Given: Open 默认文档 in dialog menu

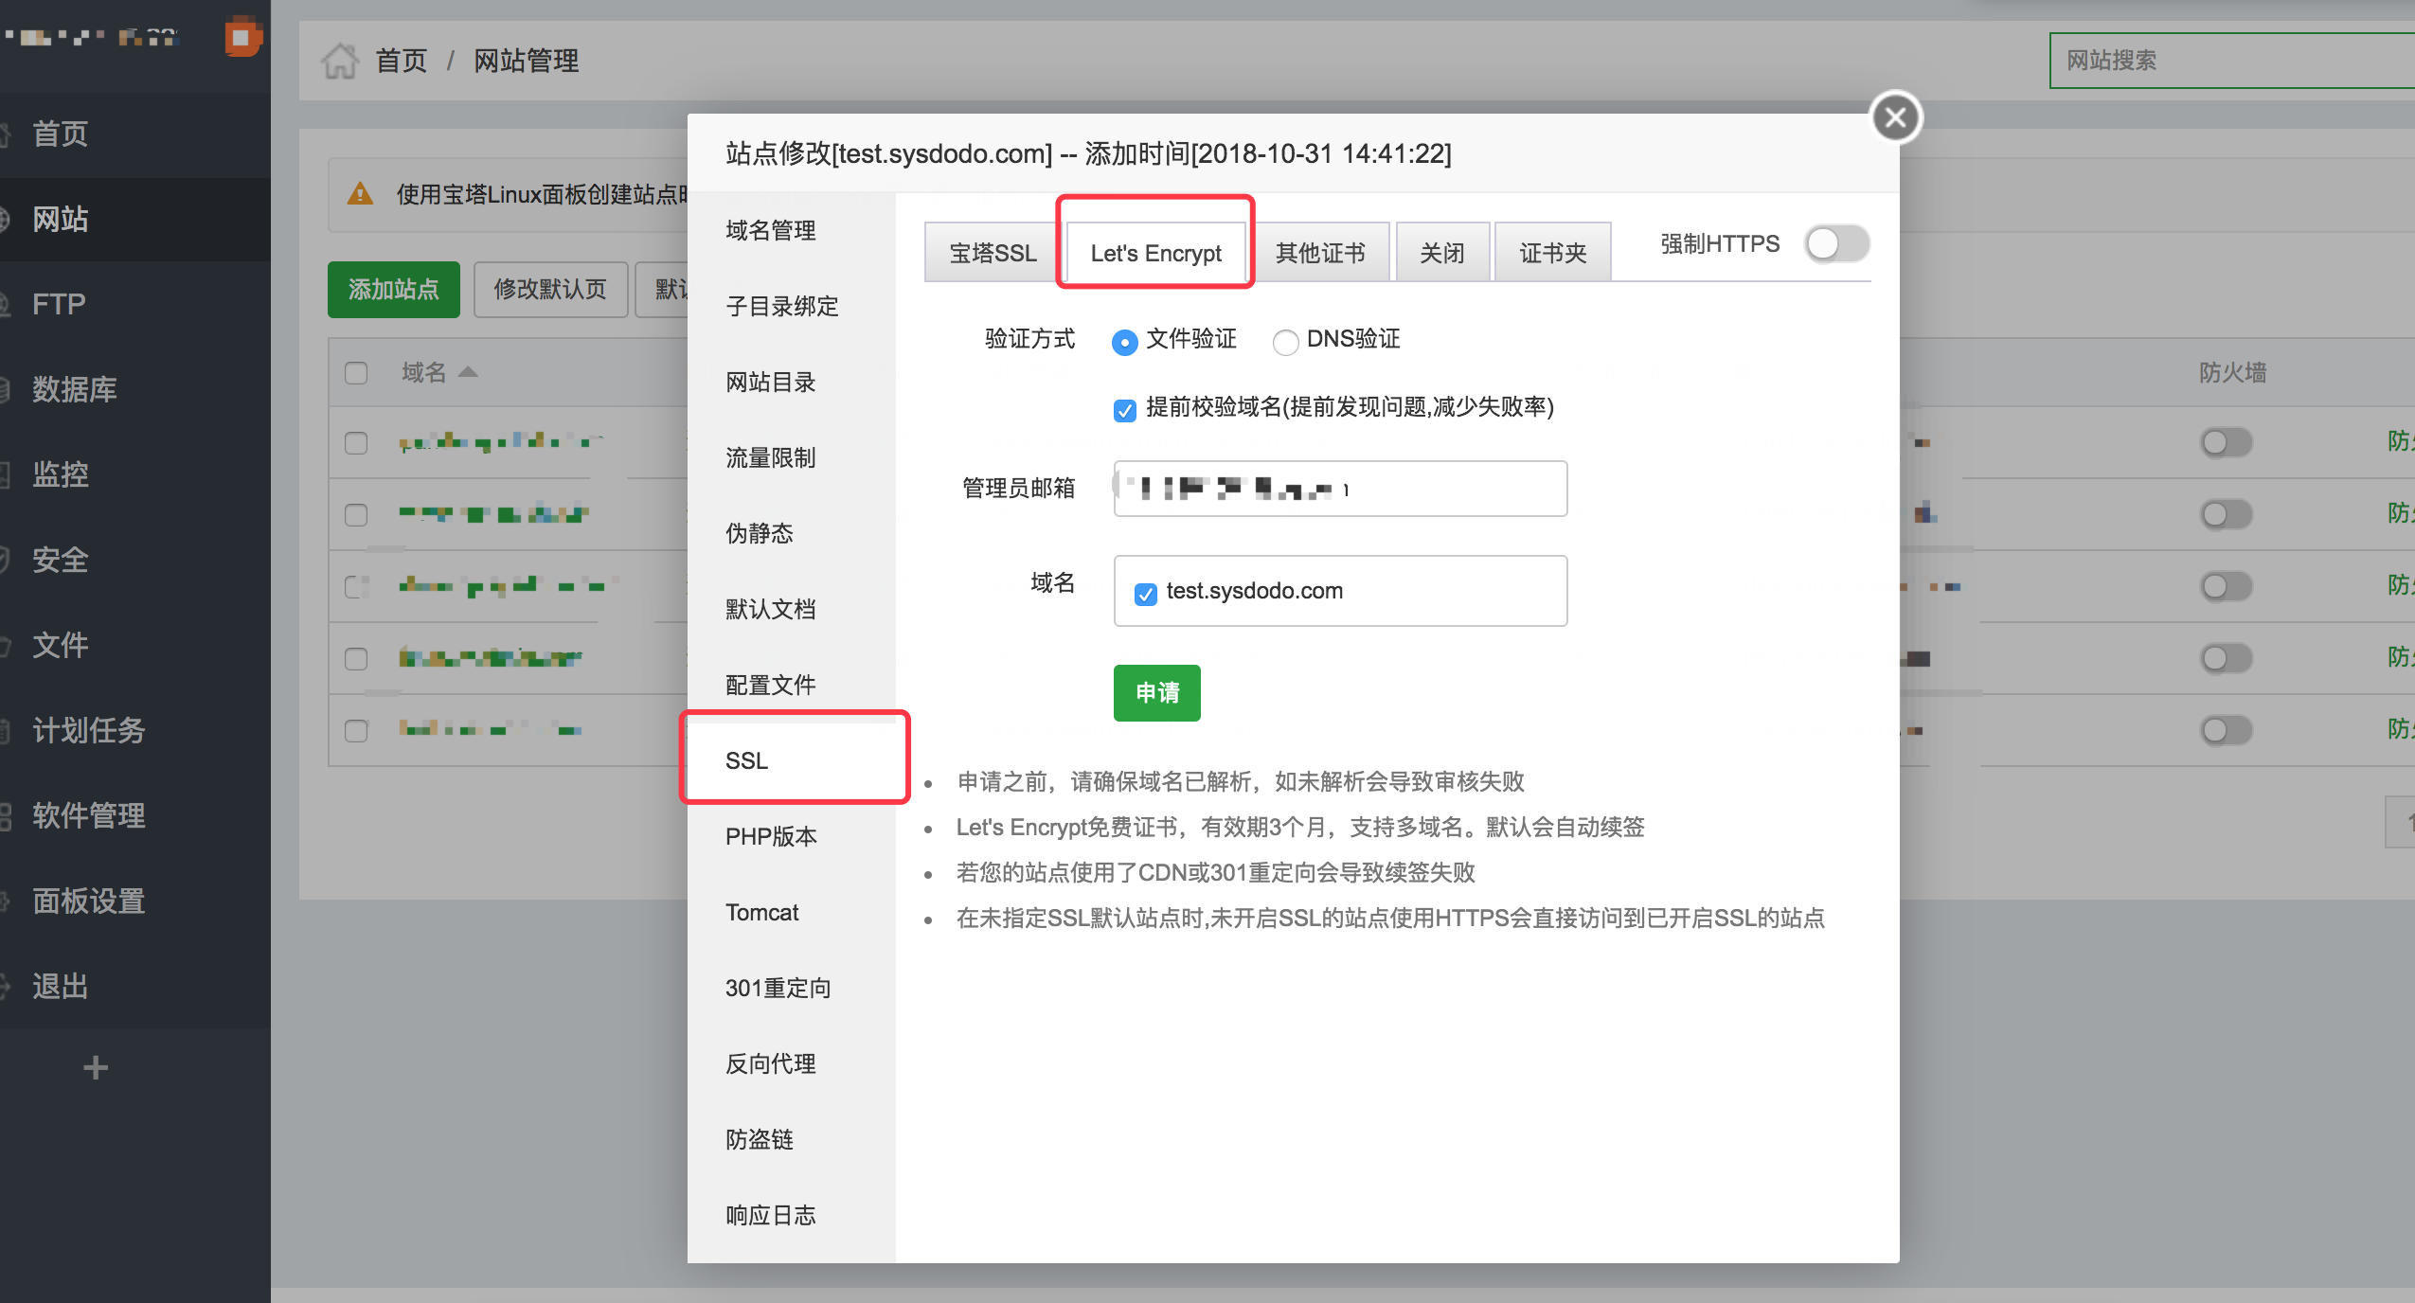Looking at the screenshot, I should pos(792,609).
